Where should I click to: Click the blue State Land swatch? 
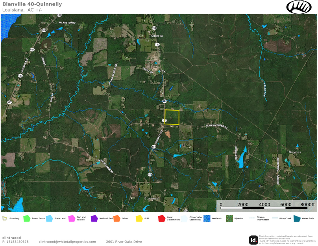49,218
